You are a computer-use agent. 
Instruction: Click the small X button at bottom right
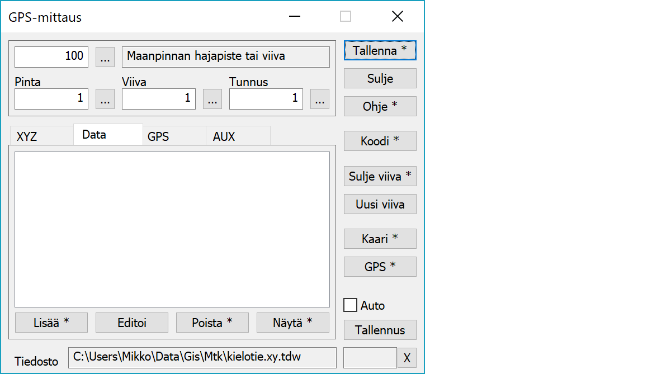407,358
